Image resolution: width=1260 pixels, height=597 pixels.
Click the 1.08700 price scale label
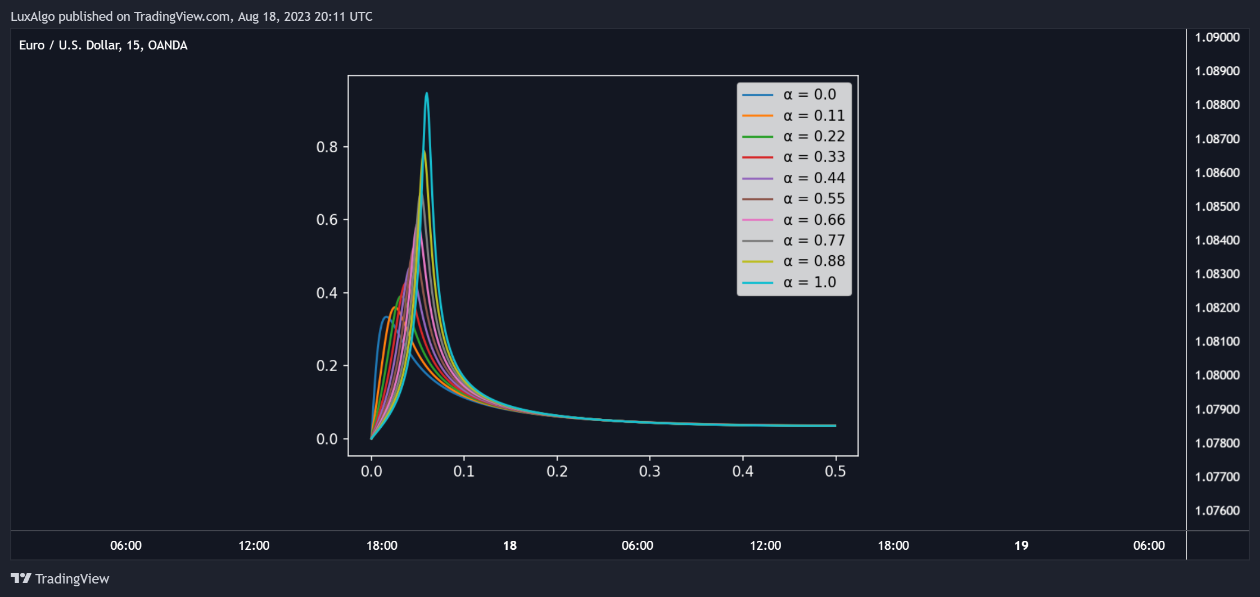1217,139
